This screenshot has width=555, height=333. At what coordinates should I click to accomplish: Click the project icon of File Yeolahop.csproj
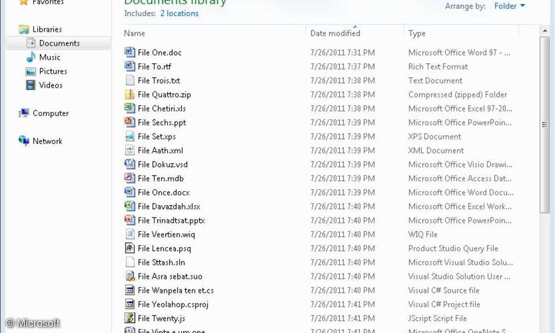point(130,304)
